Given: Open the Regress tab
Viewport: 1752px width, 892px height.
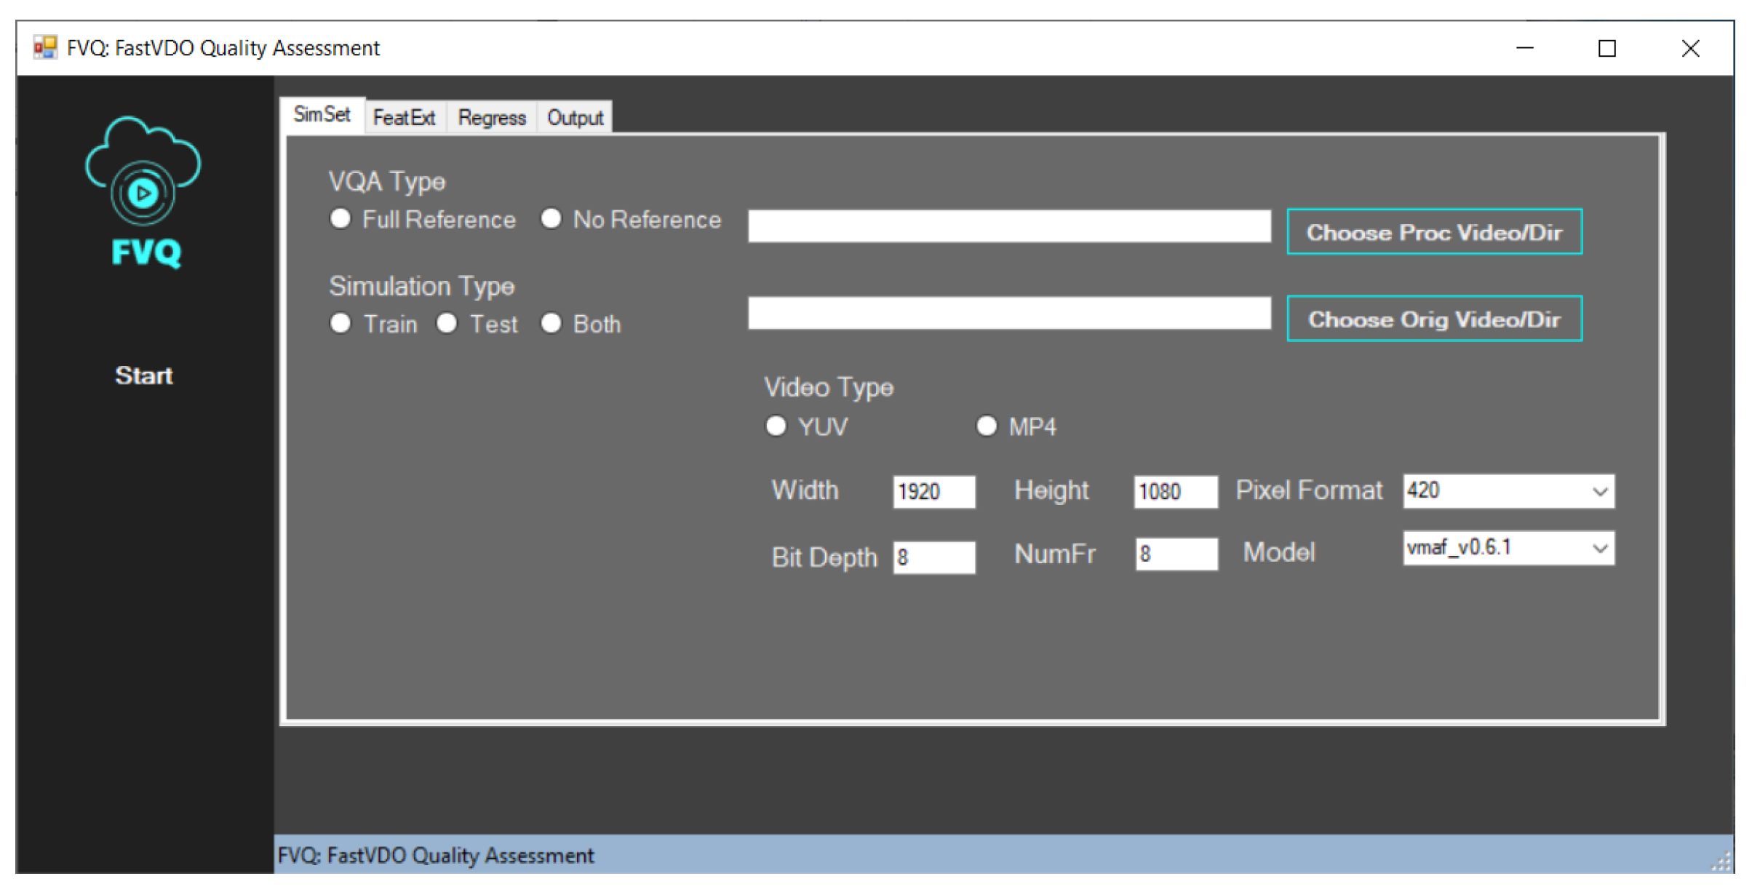Looking at the screenshot, I should tap(492, 118).
